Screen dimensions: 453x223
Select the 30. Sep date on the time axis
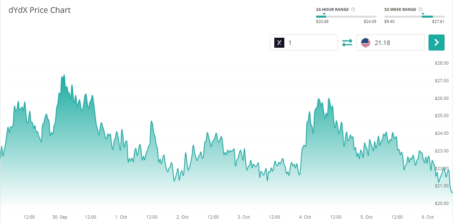[x=60, y=217]
